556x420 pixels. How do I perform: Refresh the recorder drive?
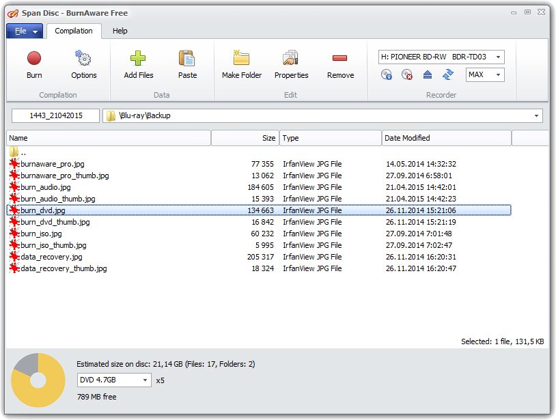447,75
